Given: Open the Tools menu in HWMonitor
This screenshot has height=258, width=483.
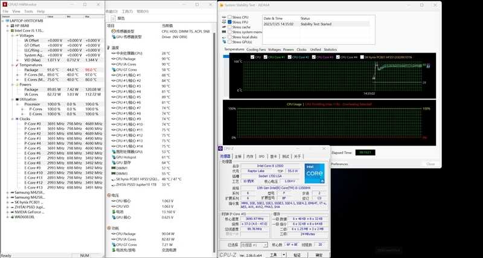Looking at the screenshot, I should [28, 11].
